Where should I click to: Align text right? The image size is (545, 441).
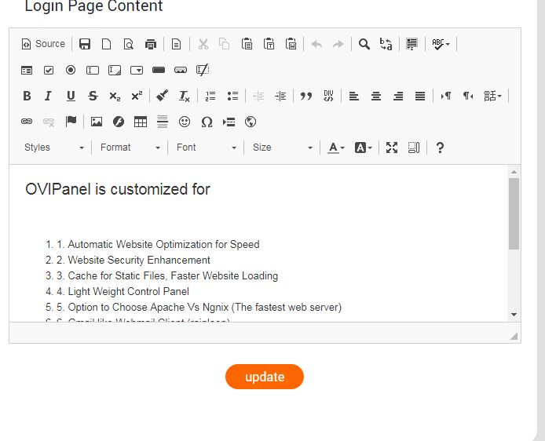(398, 96)
